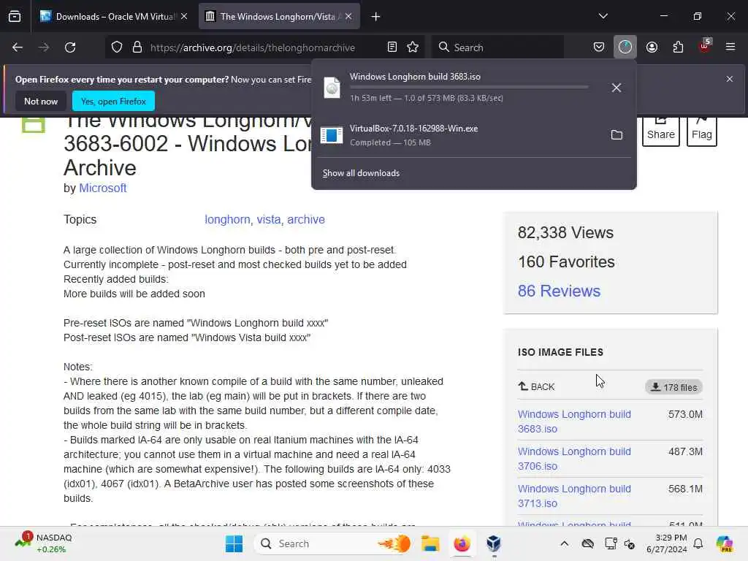Image resolution: width=748 pixels, height=561 pixels.
Task: Dismiss the Open Firefox notification bar
Action: [730, 79]
